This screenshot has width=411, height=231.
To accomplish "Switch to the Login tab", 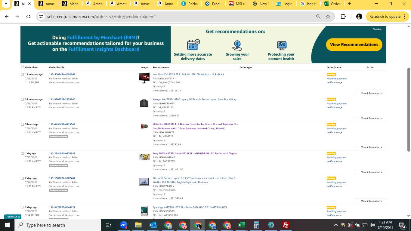I will 285,4.
